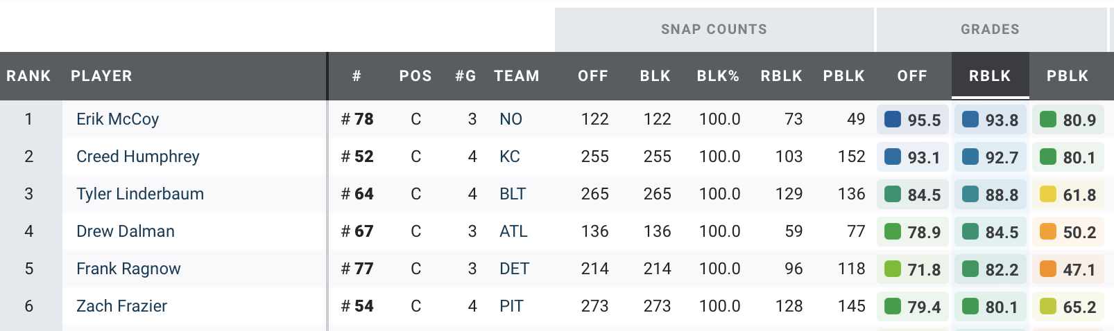Click the KC team abbreviation
This screenshot has height=331, width=1114.
[x=509, y=156]
